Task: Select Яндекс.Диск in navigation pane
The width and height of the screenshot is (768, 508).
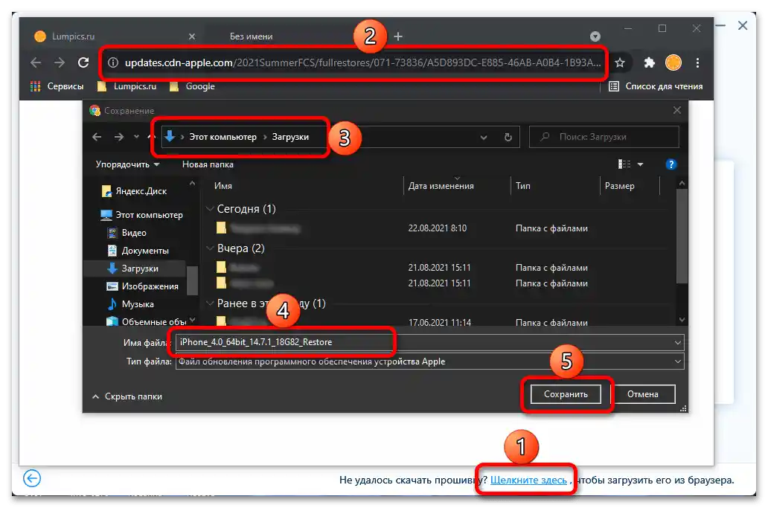Action: click(x=134, y=191)
